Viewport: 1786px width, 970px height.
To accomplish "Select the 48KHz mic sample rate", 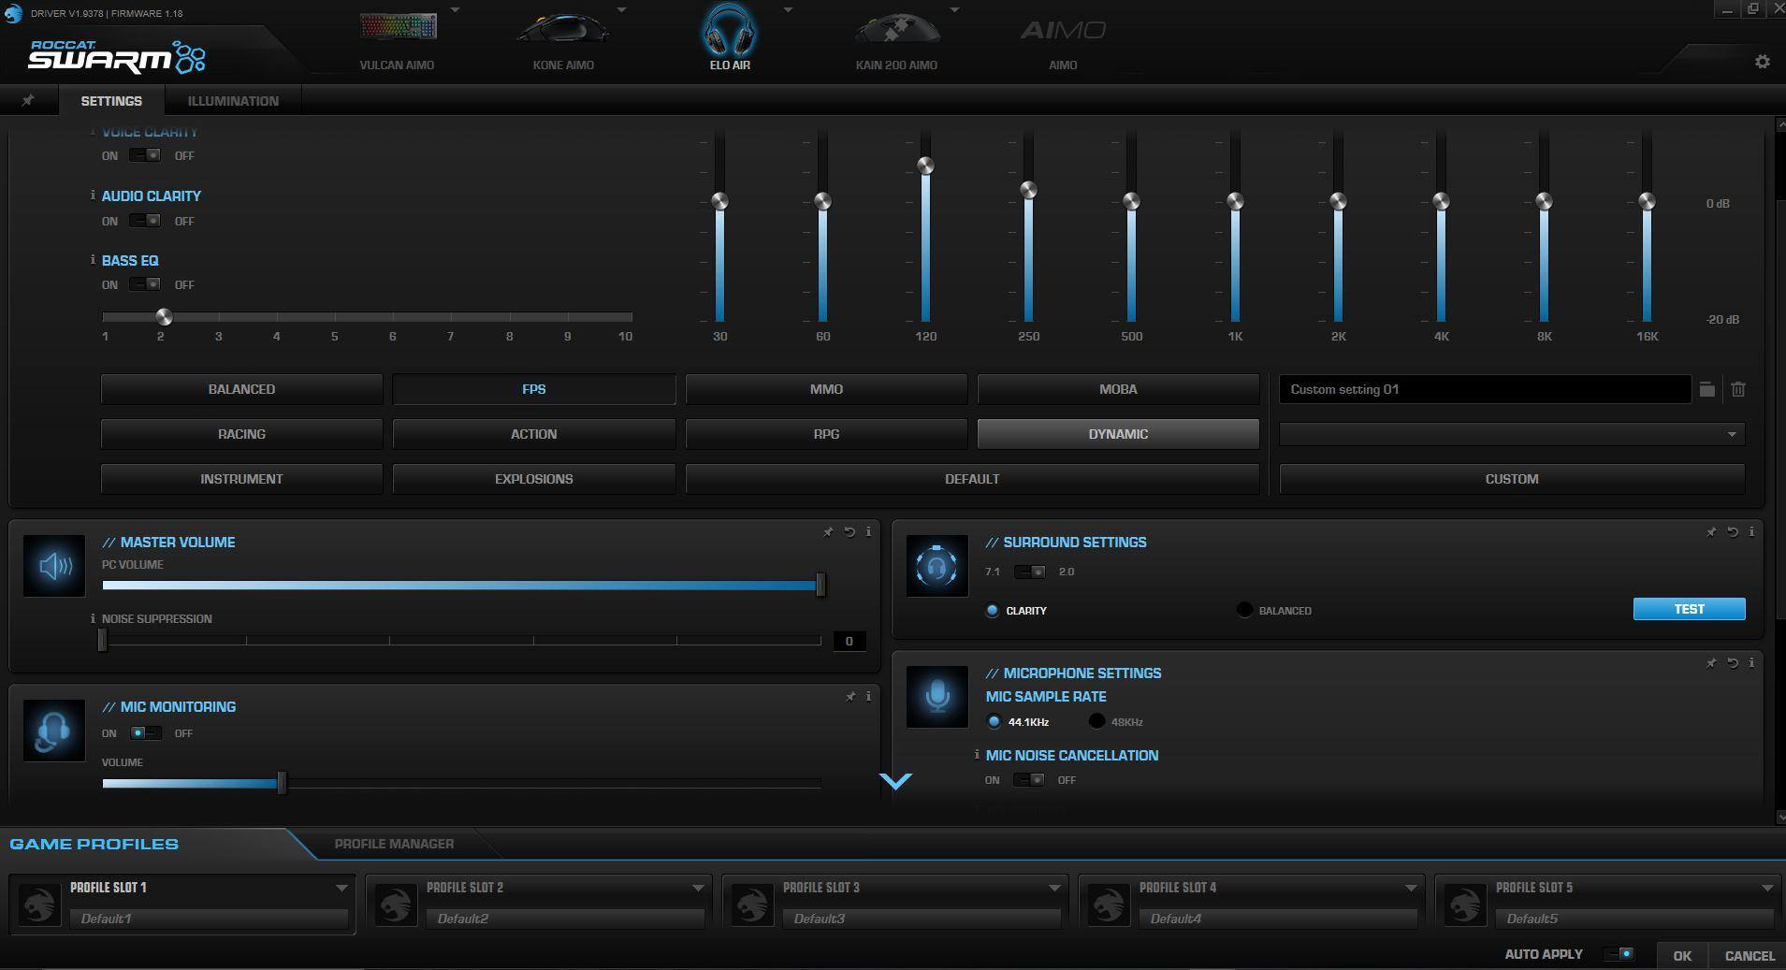I will tap(1096, 721).
